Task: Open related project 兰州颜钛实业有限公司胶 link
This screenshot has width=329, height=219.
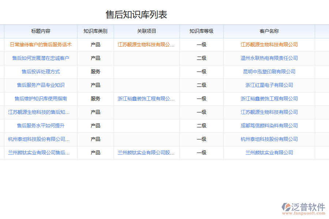Action: tap(146, 153)
